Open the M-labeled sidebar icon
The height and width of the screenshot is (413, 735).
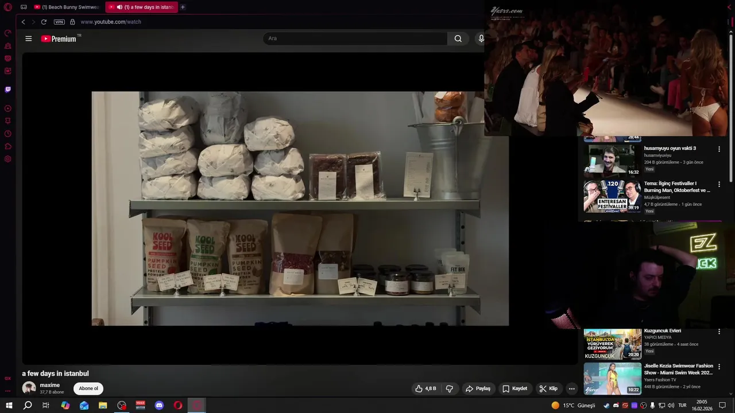pyautogui.click(x=8, y=71)
